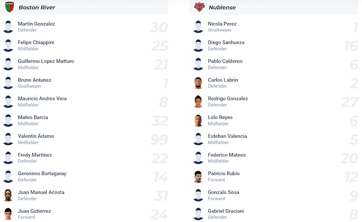Open Juan Manuel Acosta's player photo
The image size is (362, 222).
(8, 195)
